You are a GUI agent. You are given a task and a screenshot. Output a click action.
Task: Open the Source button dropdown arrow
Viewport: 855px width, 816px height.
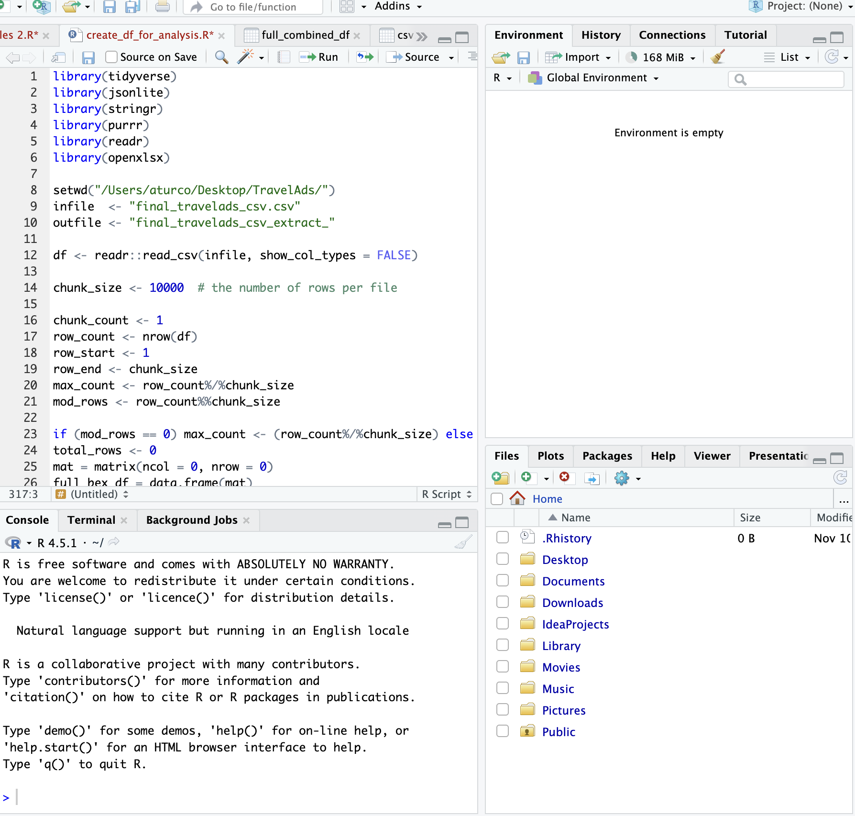[x=451, y=58]
